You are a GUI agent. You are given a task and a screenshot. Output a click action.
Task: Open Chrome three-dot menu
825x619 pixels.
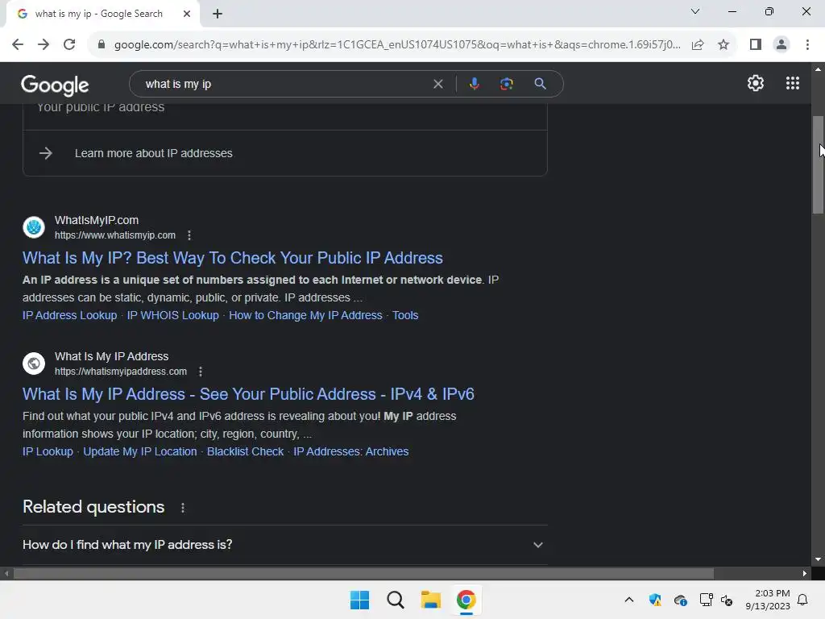807,45
